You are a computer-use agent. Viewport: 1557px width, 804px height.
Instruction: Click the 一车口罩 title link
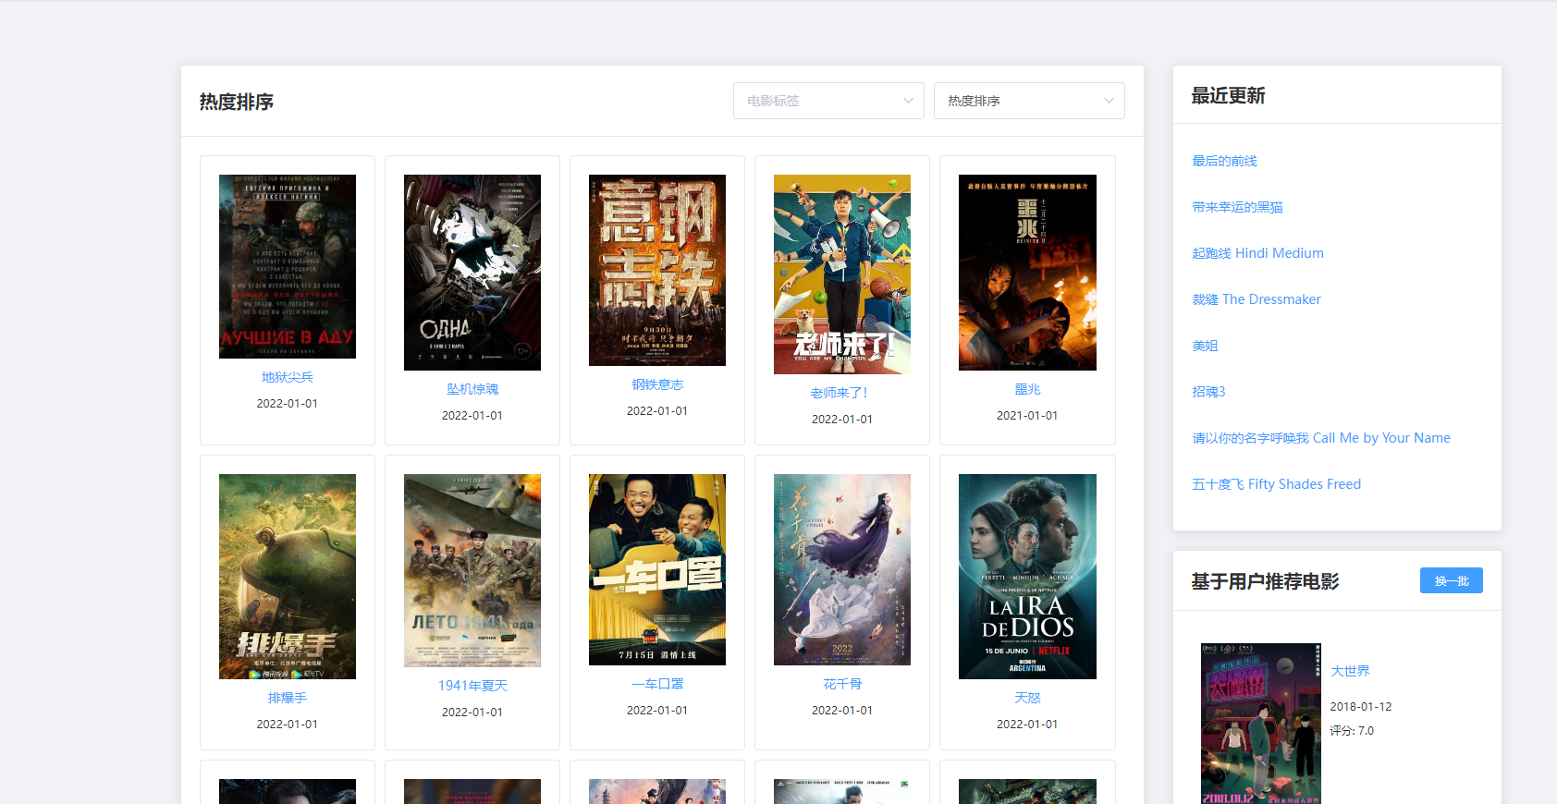click(x=657, y=684)
